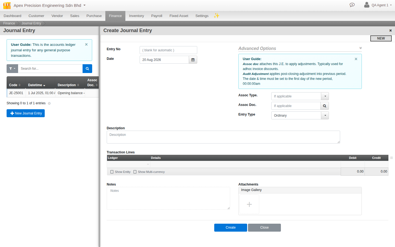Click the transaction Details cell
Viewport: 395px width, 247px height.
[x=246, y=164]
